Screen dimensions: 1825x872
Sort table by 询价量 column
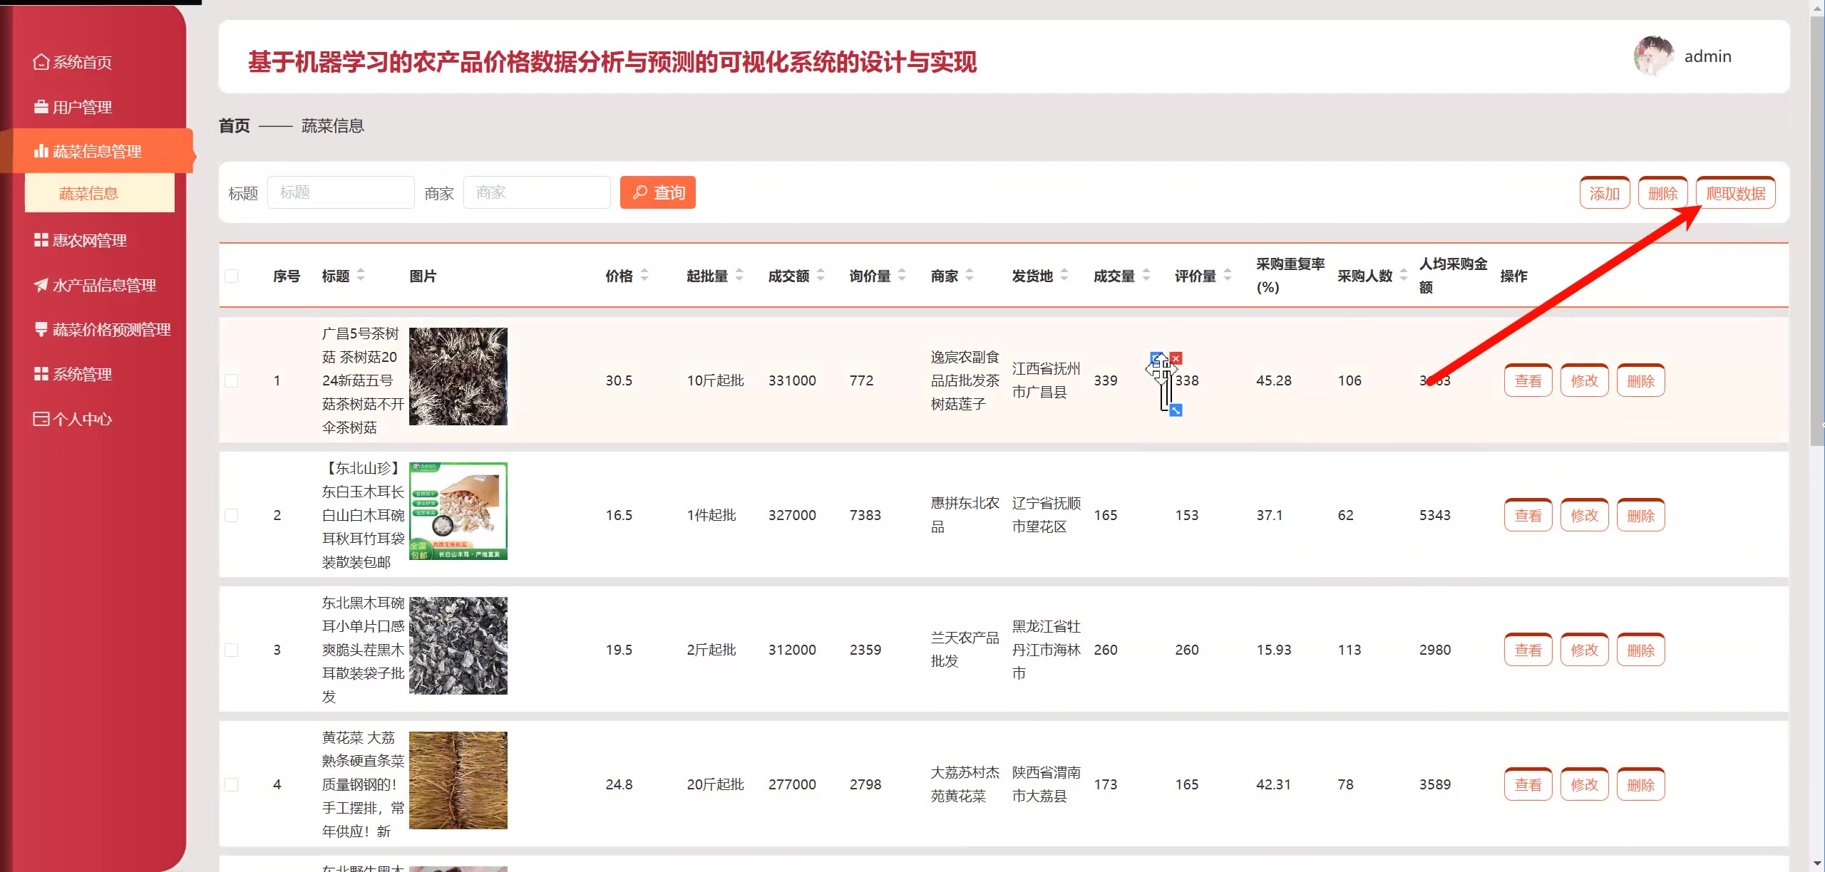(902, 276)
